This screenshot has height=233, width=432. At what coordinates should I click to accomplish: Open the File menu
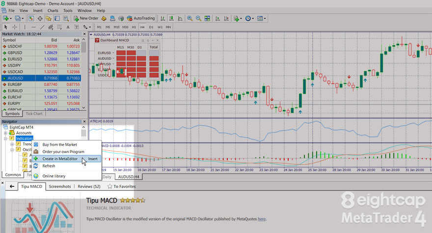[x=12, y=10]
